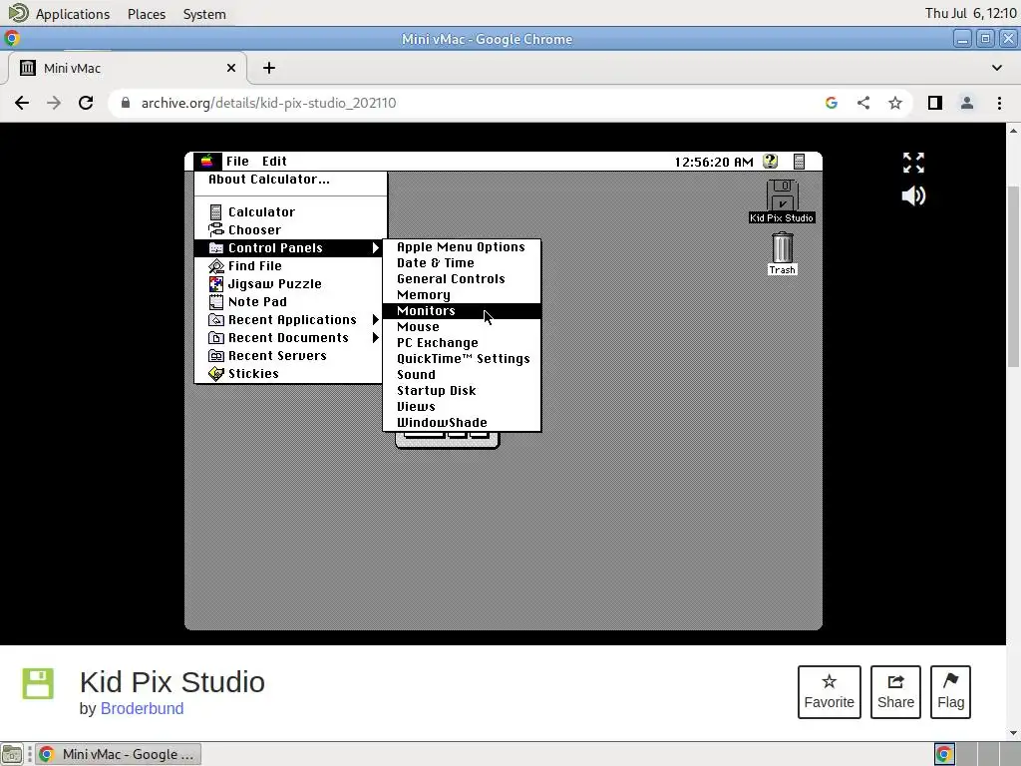Open the Edit menu in Mac

point(274,161)
